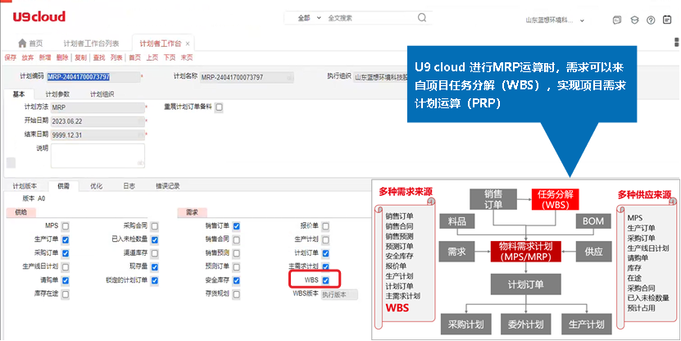Uncheck the 已入未检数量 checkbox
The image size is (681, 341).
point(155,240)
